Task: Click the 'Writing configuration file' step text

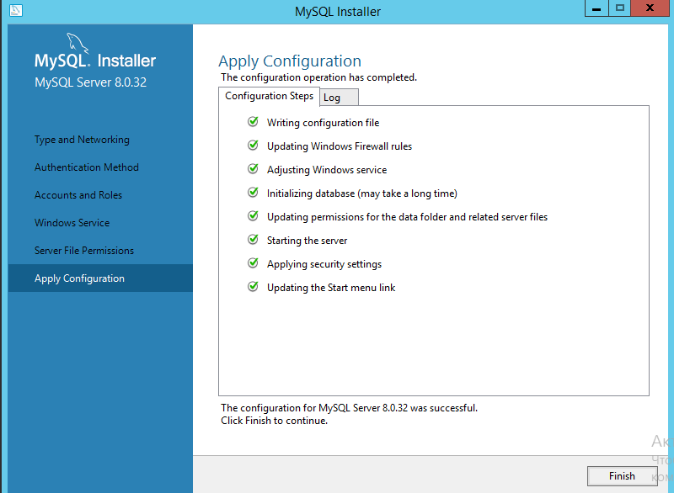Action: click(x=323, y=123)
